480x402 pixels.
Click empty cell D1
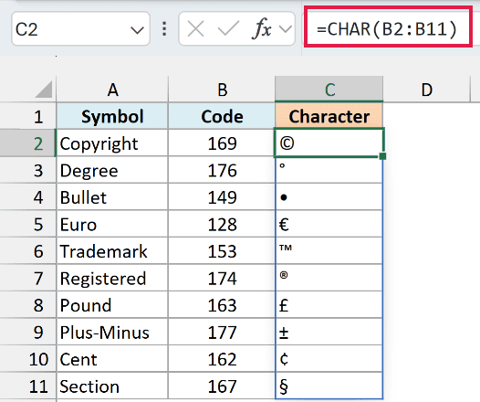point(426,116)
